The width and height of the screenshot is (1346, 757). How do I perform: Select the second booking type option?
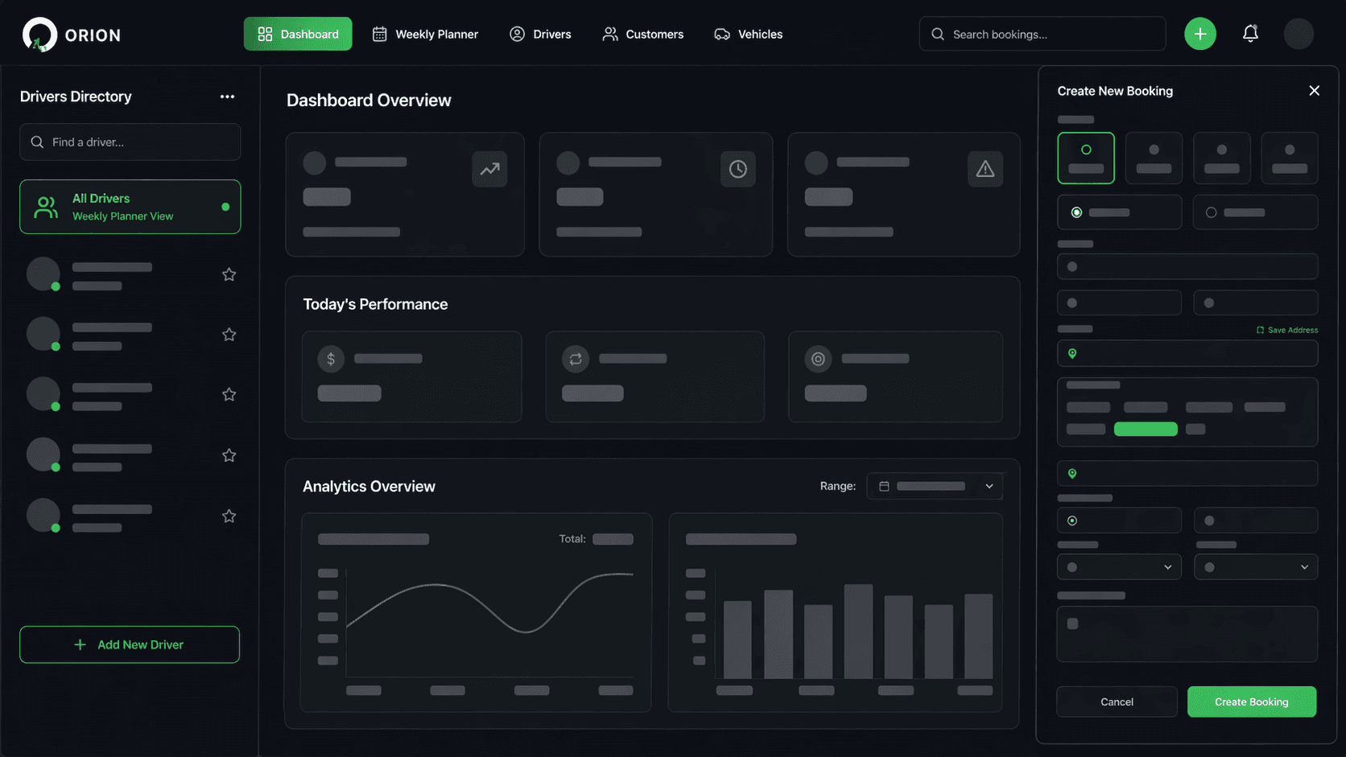[1154, 158]
